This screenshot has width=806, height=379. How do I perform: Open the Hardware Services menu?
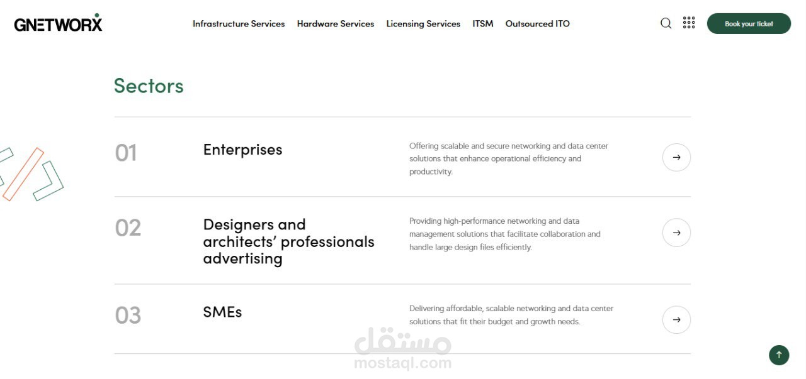click(x=336, y=24)
